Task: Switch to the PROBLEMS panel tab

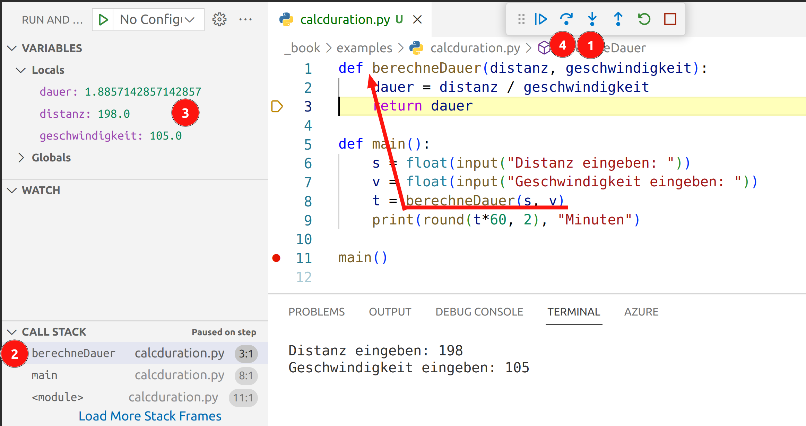Action: (x=317, y=312)
